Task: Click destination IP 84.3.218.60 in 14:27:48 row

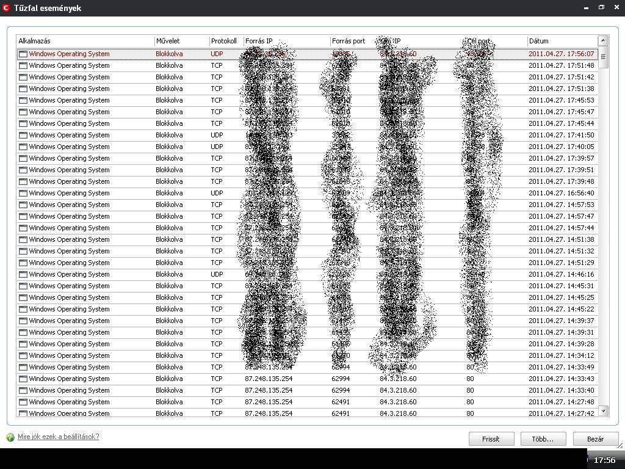Action: [398, 402]
